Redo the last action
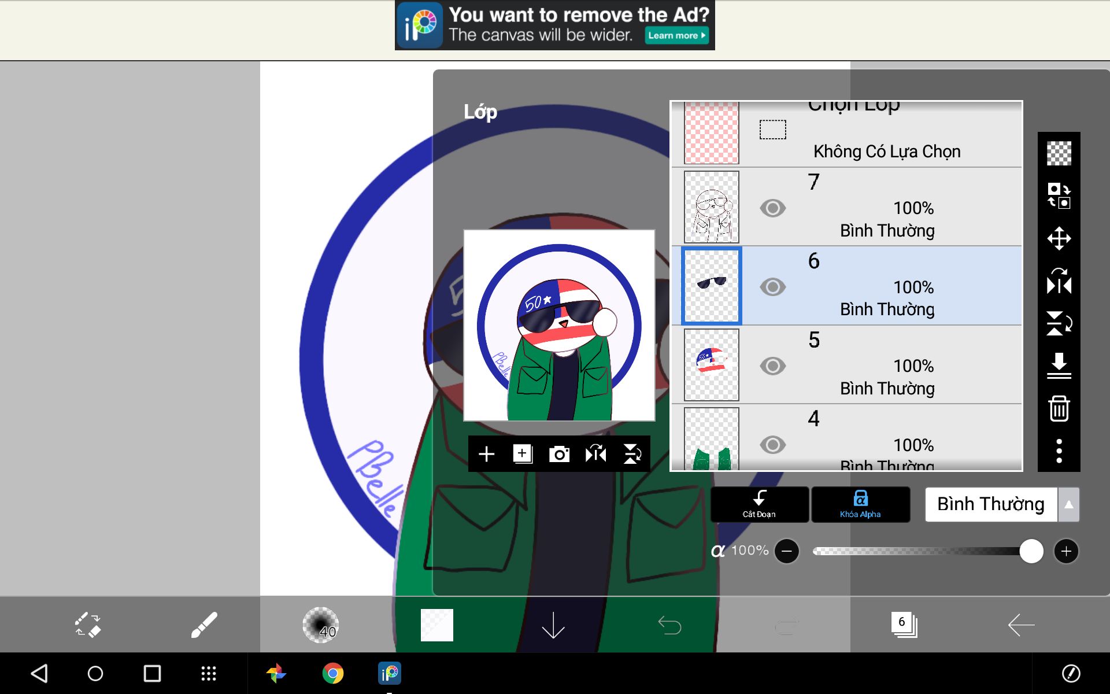Viewport: 1110px width, 694px height. click(786, 626)
